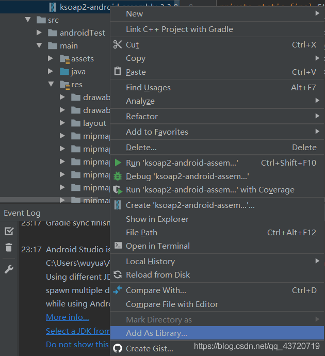Click the green Debug bug icon
325x356 pixels.
(118, 176)
